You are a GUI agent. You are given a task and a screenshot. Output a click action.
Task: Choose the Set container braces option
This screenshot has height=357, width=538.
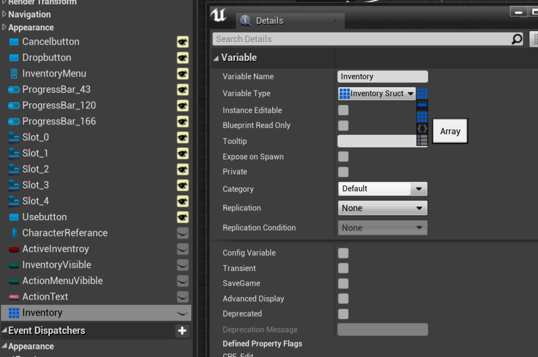click(x=422, y=128)
